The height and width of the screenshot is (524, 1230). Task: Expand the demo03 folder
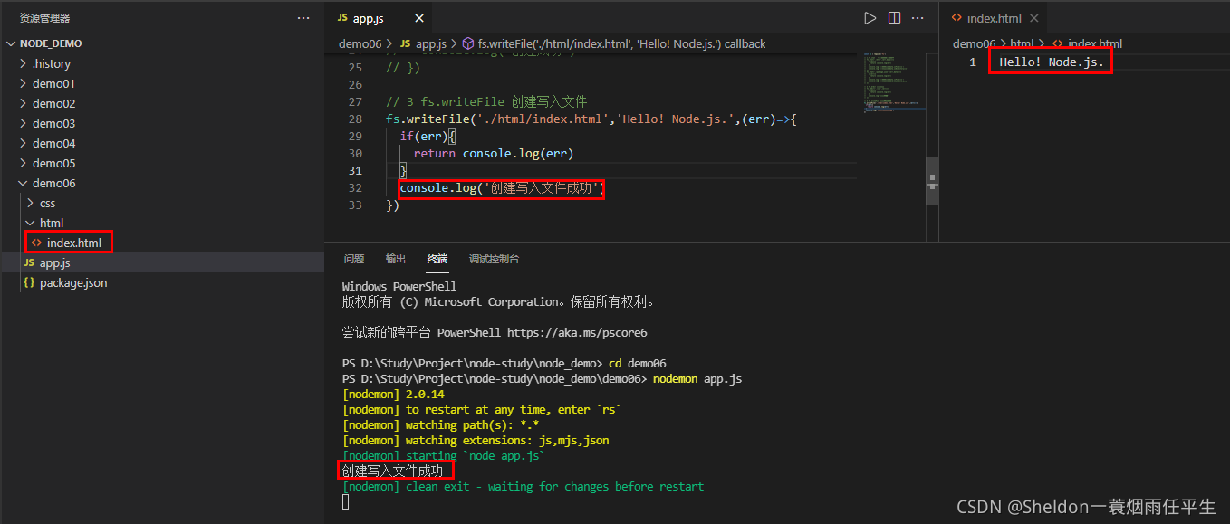(24, 123)
